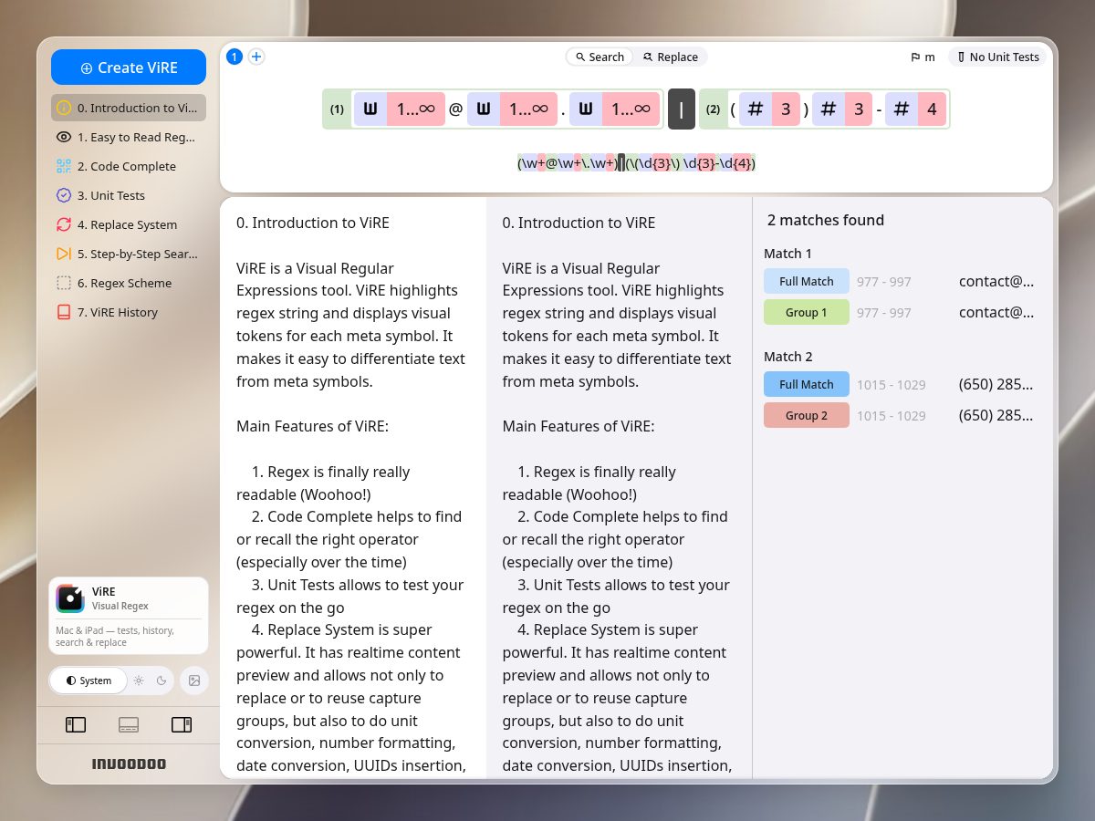1095x821 pixels.
Task: Select the green Group 1 tag
Action: click(807, 312)
